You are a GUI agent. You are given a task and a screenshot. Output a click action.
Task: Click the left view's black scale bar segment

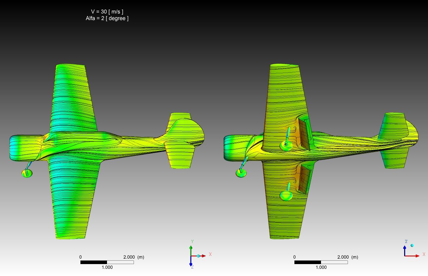(x=94, y=262)
